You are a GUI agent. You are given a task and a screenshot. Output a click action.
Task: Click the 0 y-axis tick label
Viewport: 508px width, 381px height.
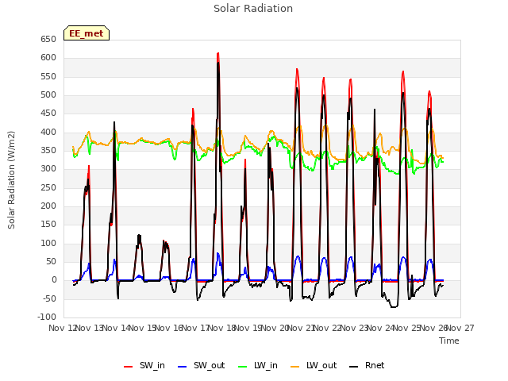pos(54,280)
